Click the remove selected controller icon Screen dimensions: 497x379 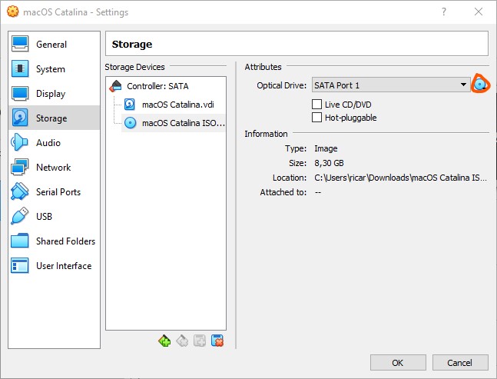click(182, 341)
